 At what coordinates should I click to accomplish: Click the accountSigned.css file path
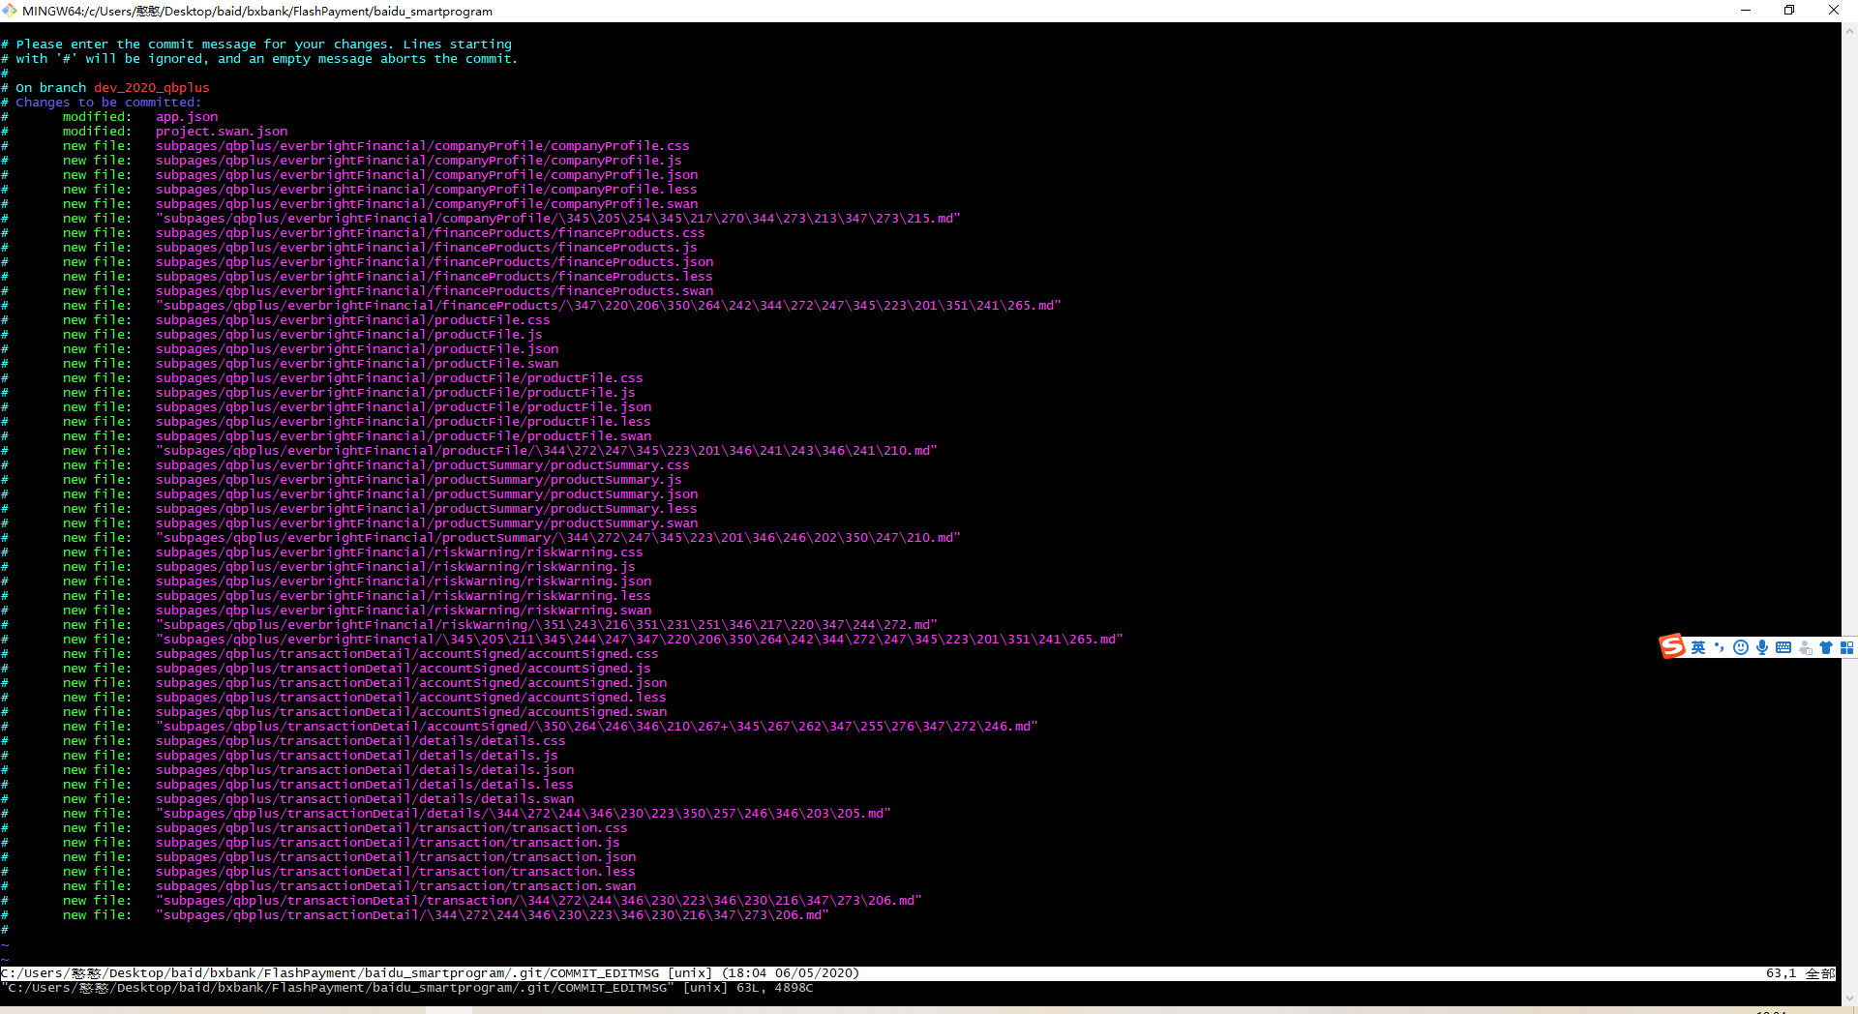click(407, 654)
